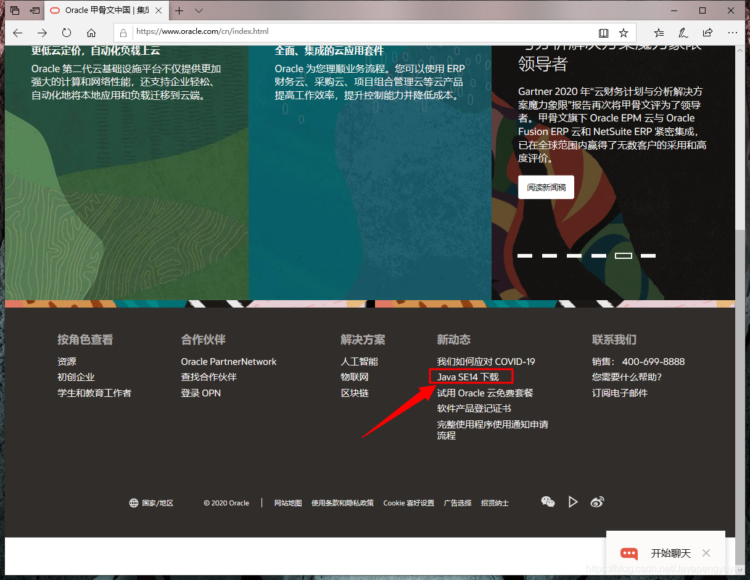Open new tab with plus button
This screenshot has height=580, width=750.
point(179,10)
